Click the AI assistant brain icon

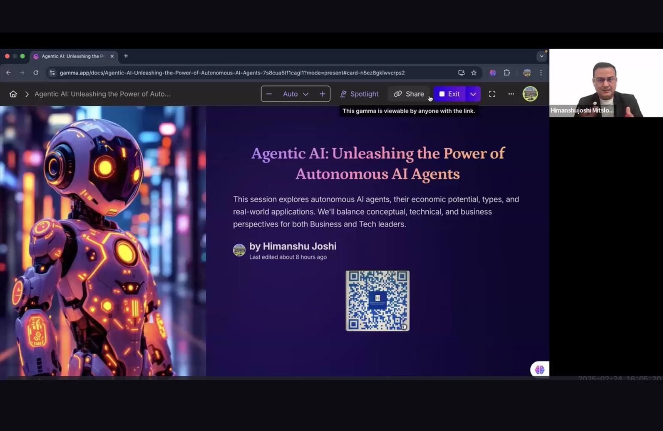coord(539,369)
